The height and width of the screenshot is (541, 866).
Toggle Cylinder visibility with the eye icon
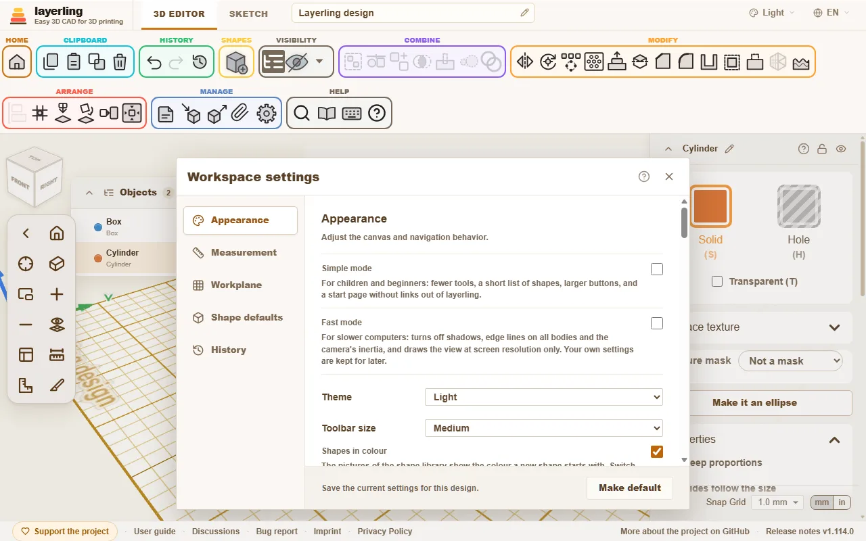(x=841, y=149)
